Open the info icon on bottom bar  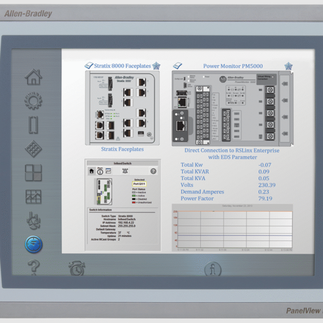(213, 269)
